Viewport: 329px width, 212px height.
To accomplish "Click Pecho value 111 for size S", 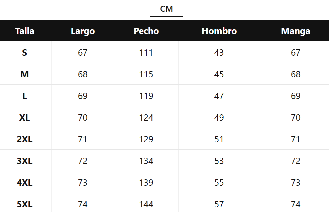I will [146, 53].
